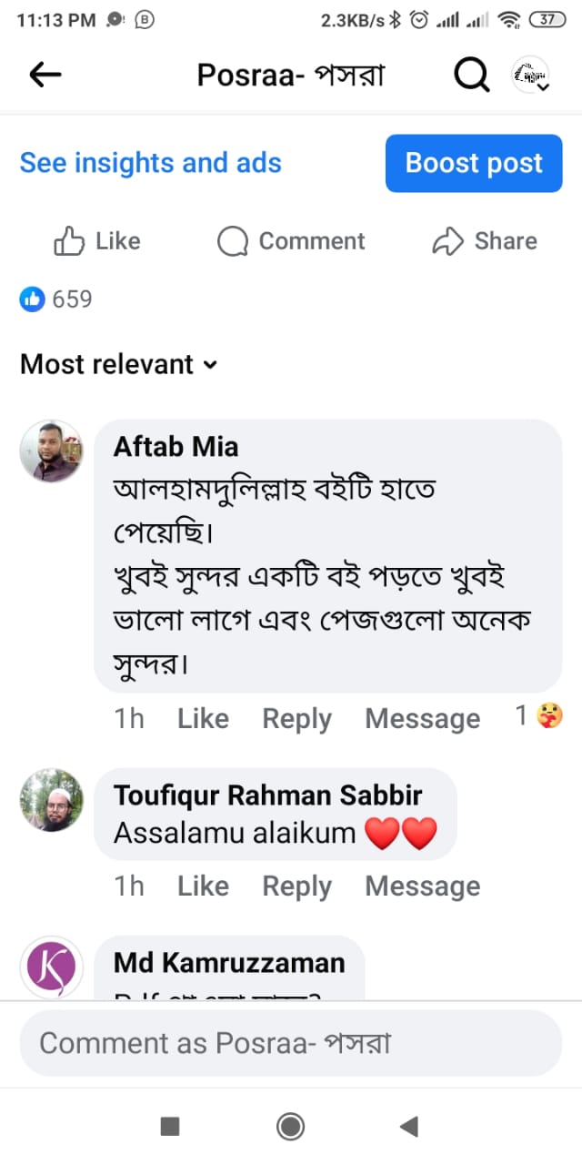Tap the back arrow icon
The image size is (582, 1165).
45,76
